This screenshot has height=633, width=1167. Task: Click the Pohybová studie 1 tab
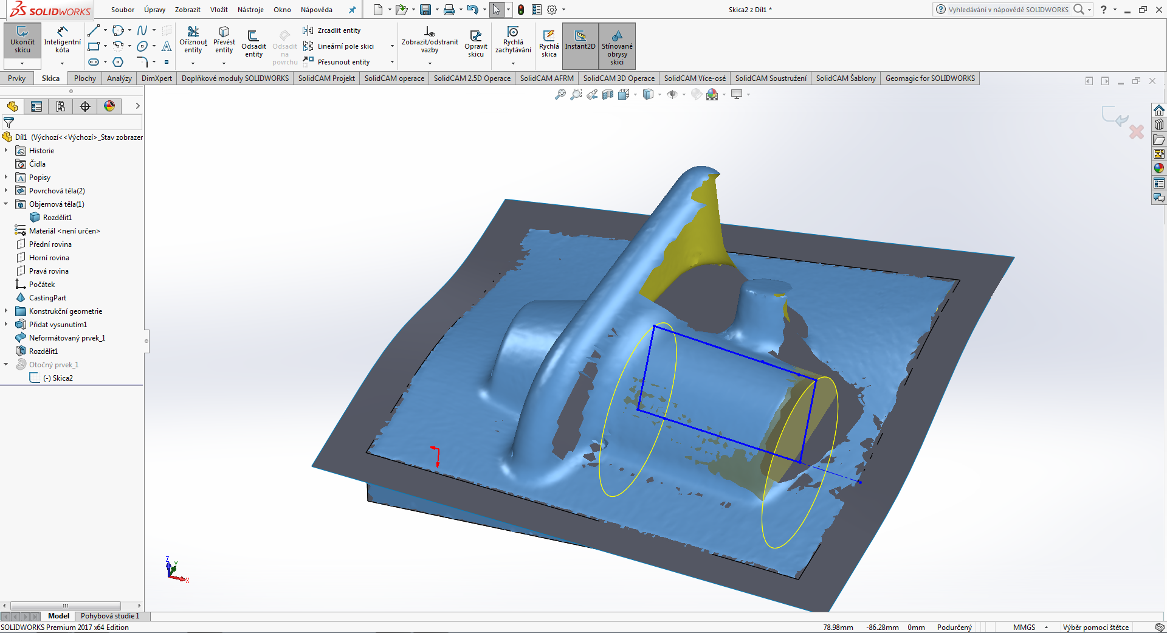pyautogui.click(x=110, y=616)
